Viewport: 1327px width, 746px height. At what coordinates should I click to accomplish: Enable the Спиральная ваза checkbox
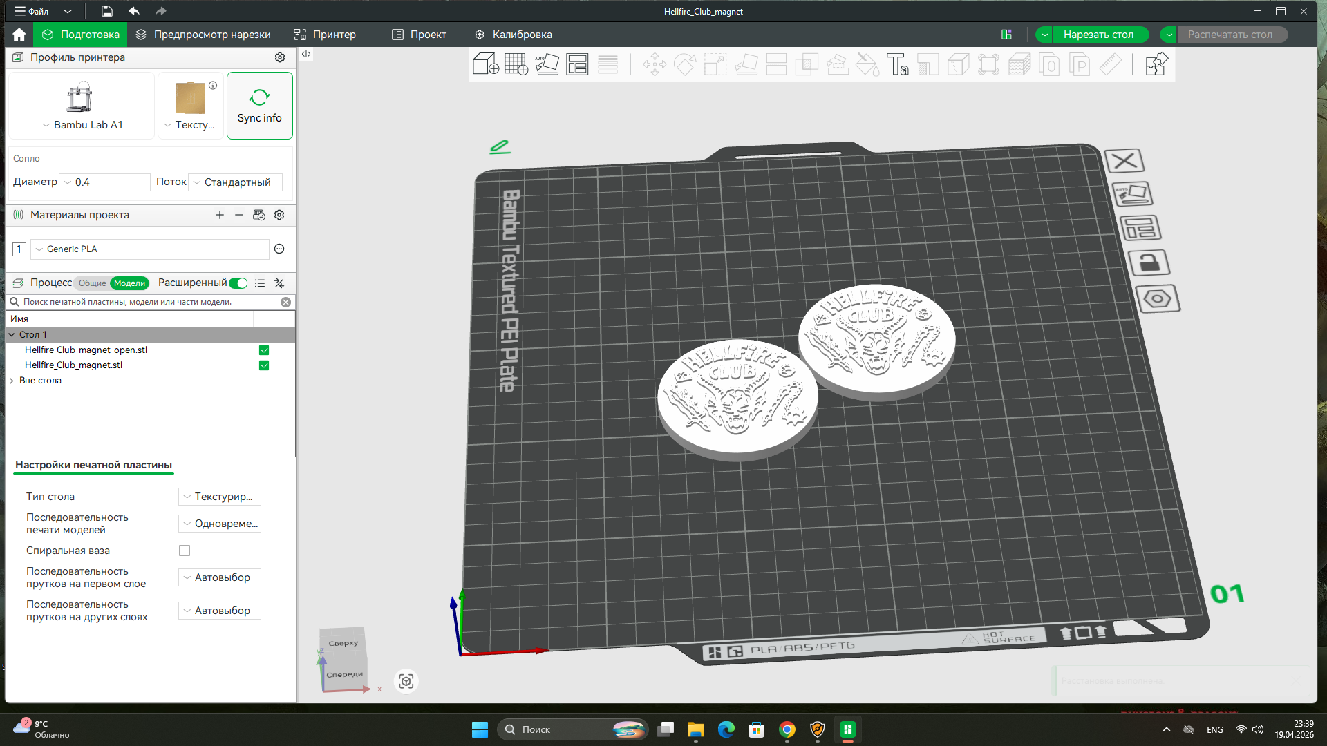185,551
